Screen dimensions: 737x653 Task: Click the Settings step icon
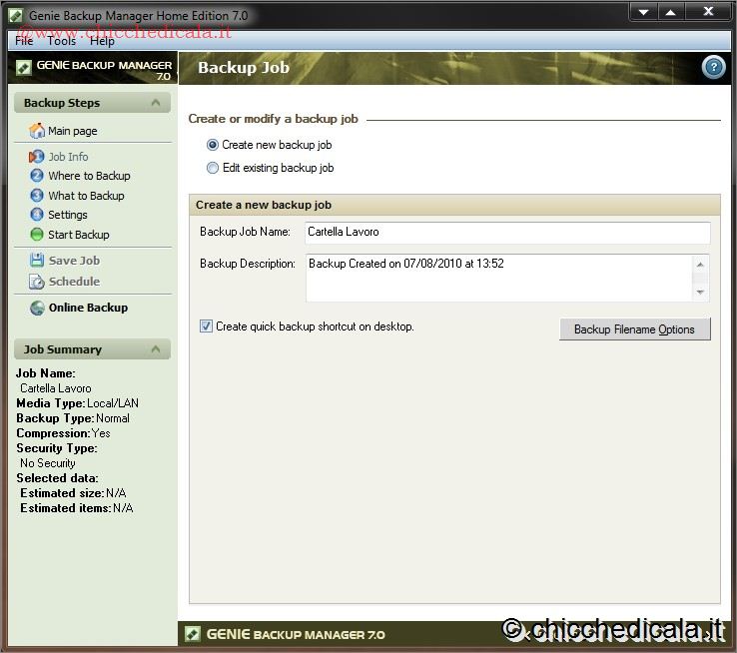pyautogui.click(x=37, y=215)
